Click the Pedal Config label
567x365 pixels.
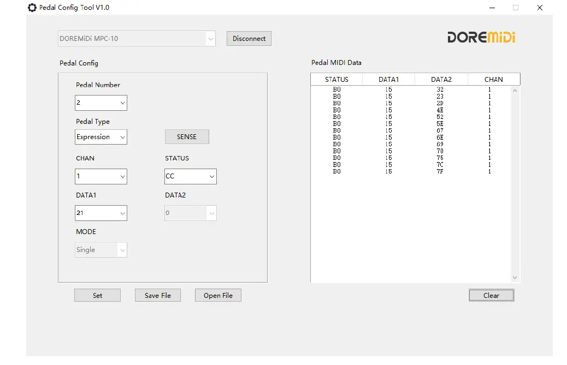[79, 63]
